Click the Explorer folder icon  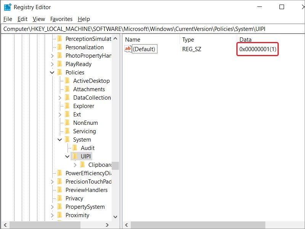click(67, 106)
